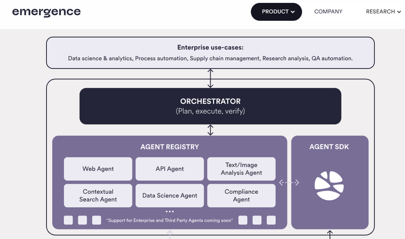Click the dashed arrow between Registry and SDK

(289, 183)
